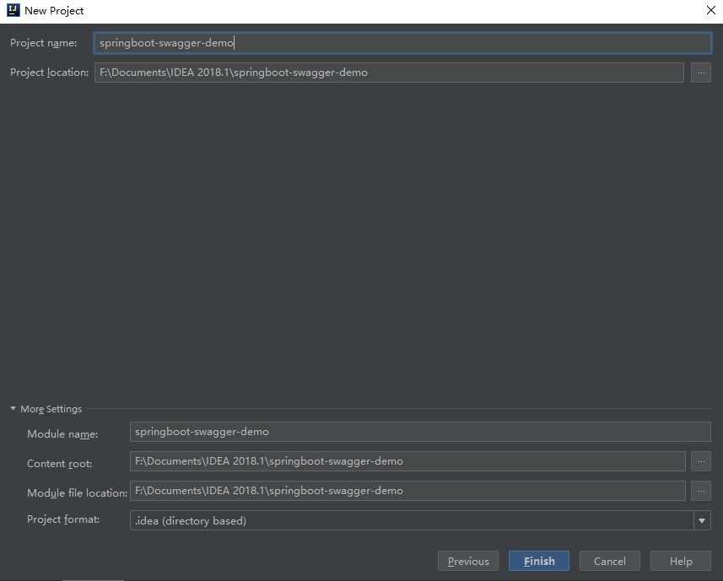Click the Module file location path field
This screenshot has width=723, height=581.
click(x=407, y=491)
